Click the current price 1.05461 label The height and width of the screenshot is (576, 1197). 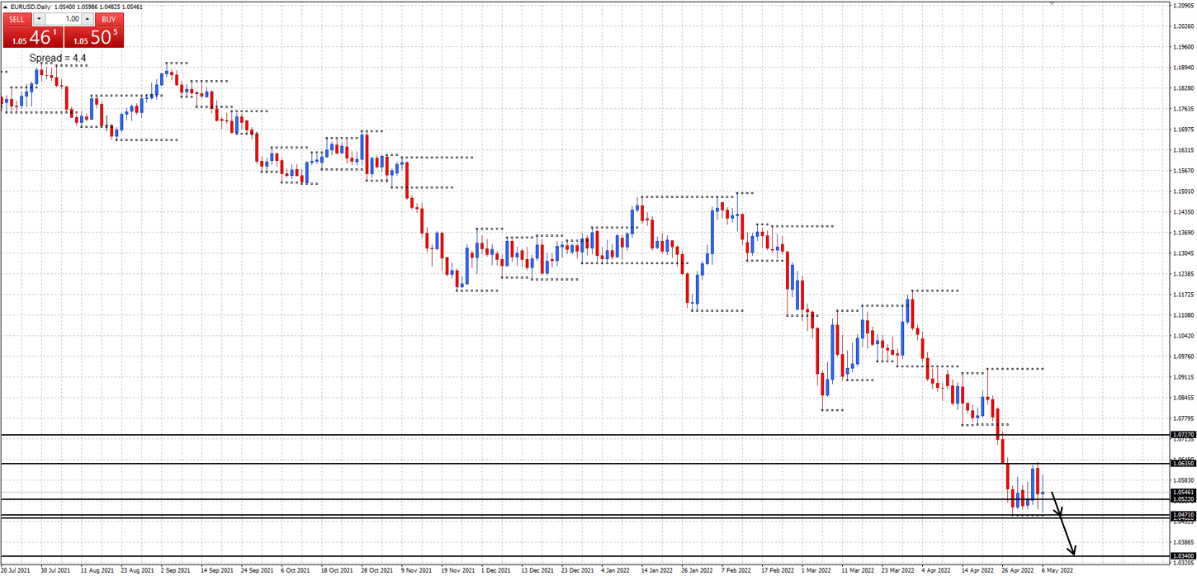click(1183, 492)
